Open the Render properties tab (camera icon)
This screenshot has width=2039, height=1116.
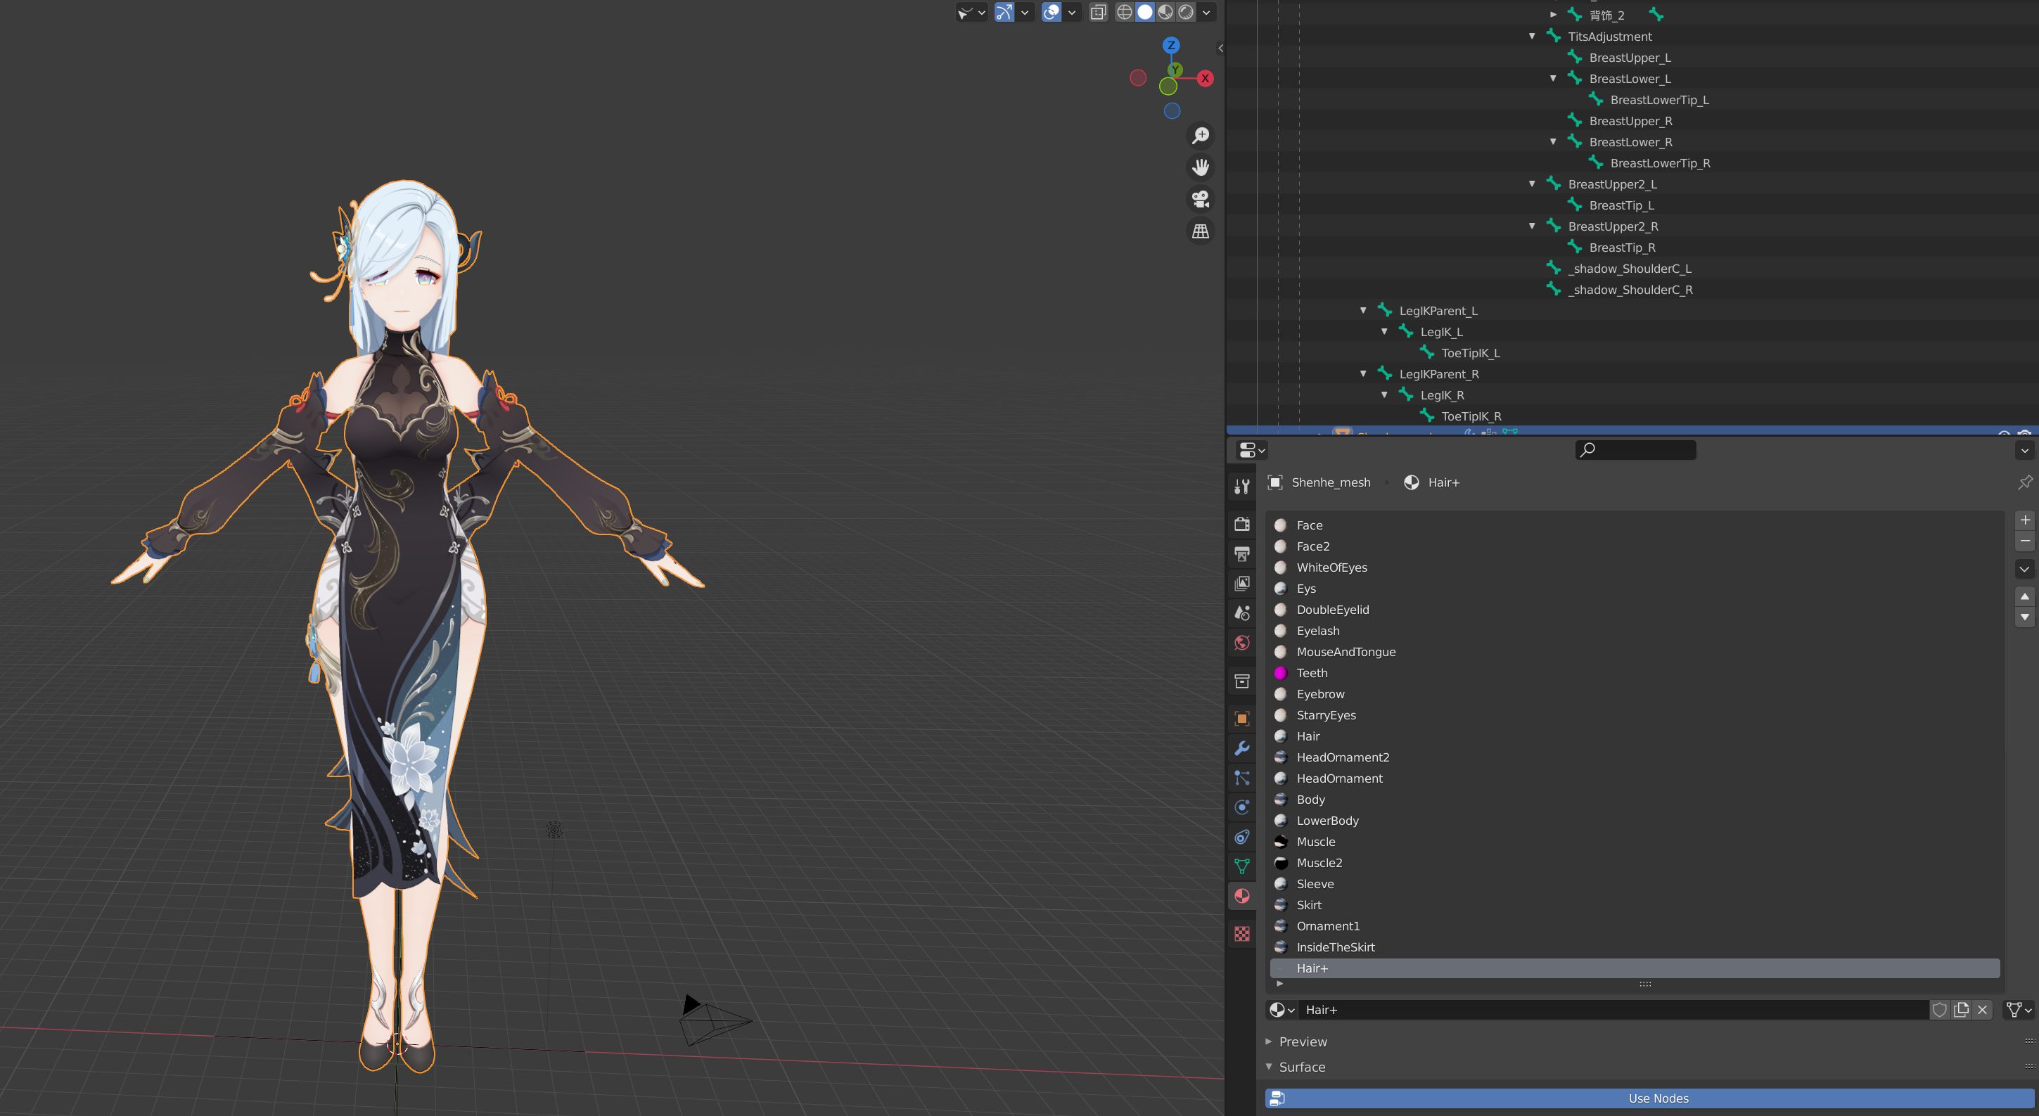[1241, 524]
